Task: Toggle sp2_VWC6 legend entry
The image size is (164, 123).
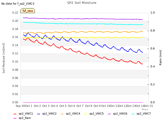Action: click(118, 114)
